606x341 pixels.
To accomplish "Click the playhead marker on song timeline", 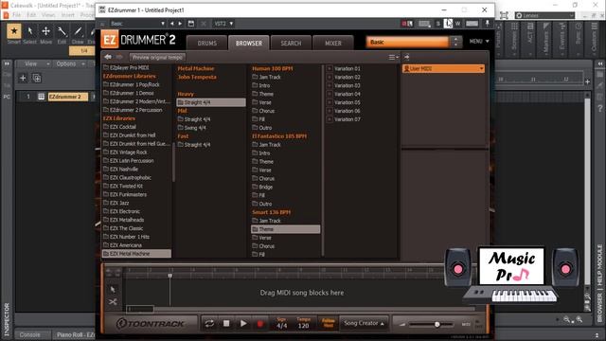I will coord(169,276).
